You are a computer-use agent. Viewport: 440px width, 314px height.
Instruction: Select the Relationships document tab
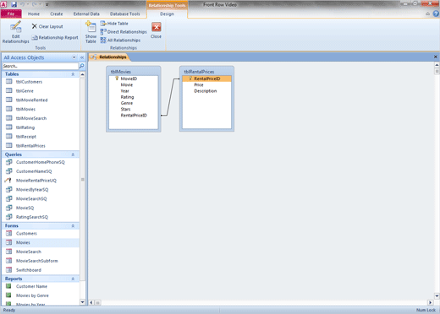pyautogui.click(x=109, y=57)
